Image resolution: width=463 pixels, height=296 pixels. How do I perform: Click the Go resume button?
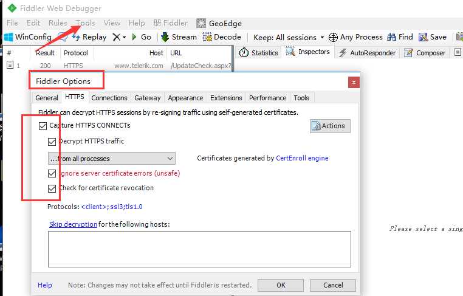tap(142, 37)
